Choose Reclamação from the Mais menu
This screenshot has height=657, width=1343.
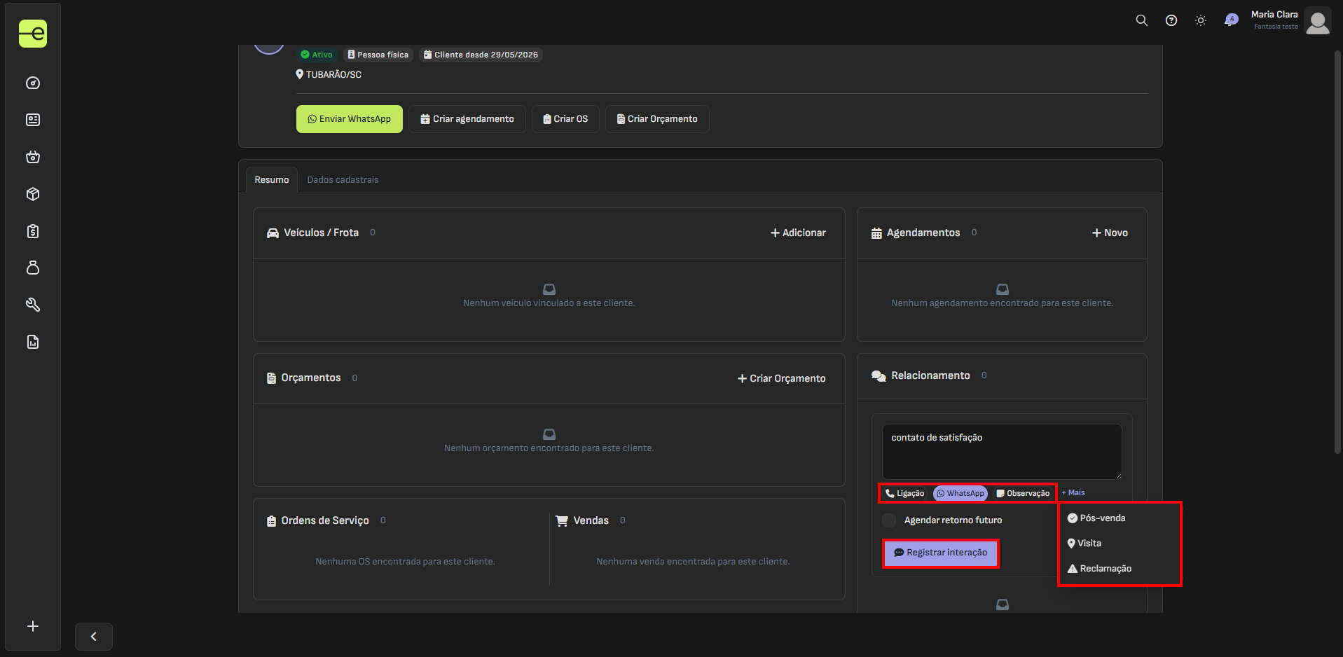pyautogui.click(x=1099, y=569)
